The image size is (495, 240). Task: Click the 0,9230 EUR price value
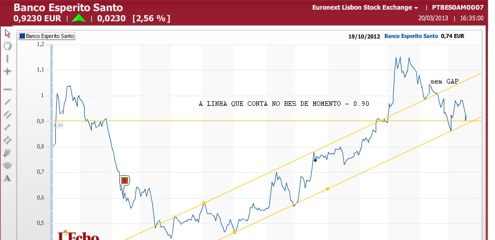tap(37, 18)
